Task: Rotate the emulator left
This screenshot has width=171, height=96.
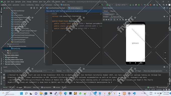Action: 111,20
